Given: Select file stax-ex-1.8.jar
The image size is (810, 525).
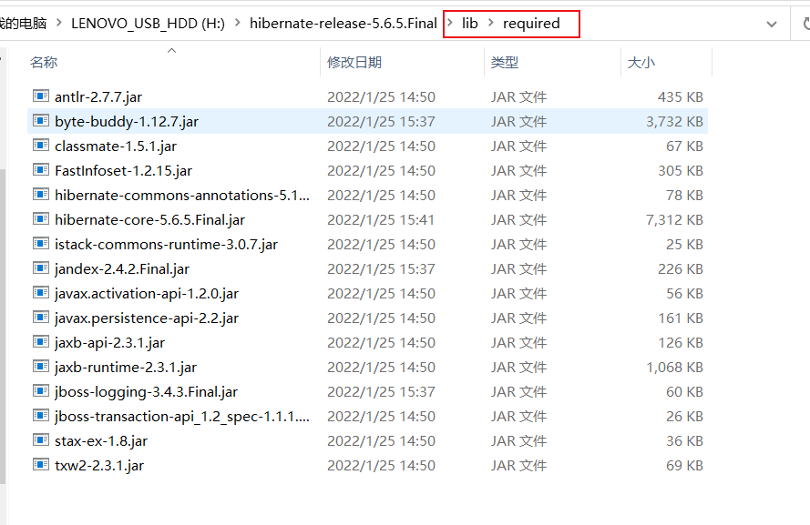Looking at the screenshot, I should (101, 441).
